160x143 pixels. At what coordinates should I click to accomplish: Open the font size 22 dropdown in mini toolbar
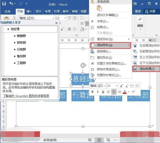117,86
